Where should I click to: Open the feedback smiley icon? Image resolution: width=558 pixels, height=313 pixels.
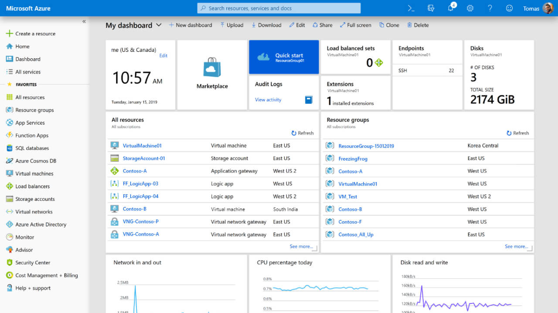click(509, 8)
